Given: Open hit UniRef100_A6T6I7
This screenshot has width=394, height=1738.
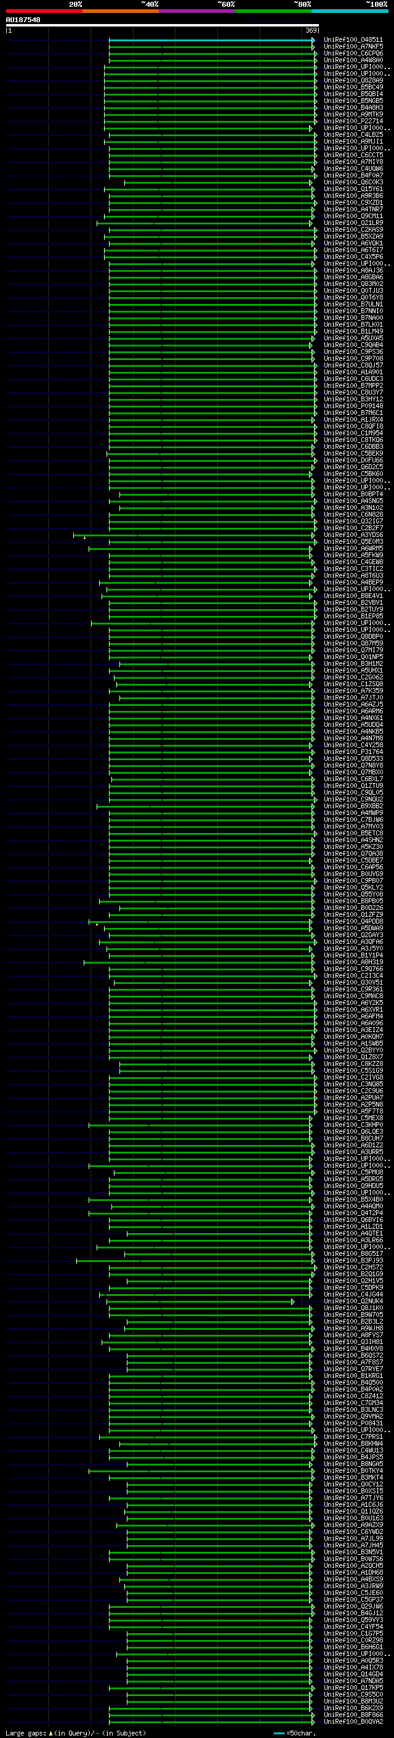Looking at the screenshot, I should (353, 250).
